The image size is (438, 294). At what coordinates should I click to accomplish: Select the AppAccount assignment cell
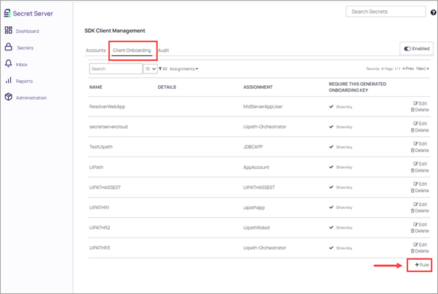pos(256,167)
